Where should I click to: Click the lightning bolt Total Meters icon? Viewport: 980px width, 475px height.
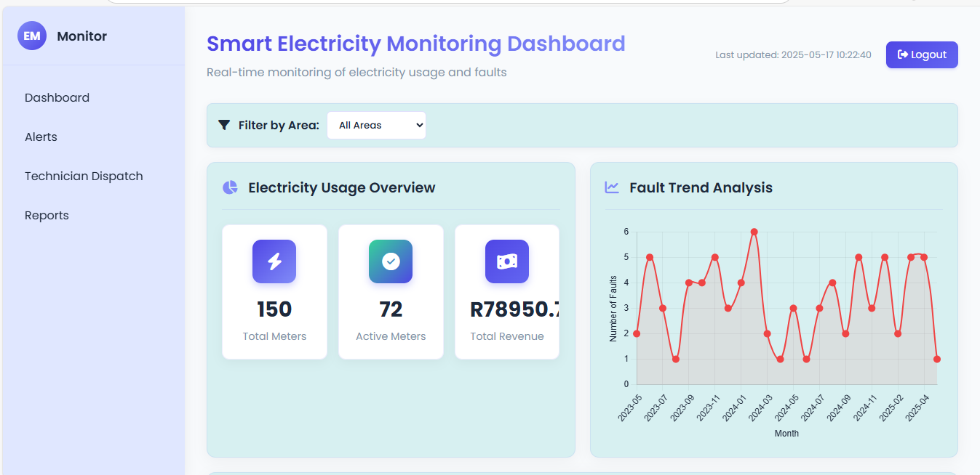pyautogui.click(x=274, y=261)
